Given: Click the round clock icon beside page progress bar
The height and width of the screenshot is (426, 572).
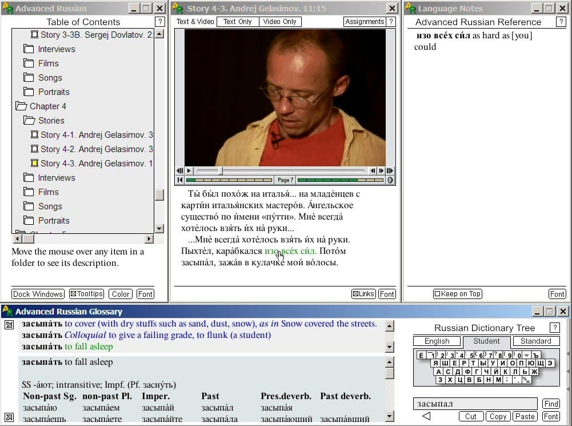Looking at the screenshot, I should point(390,180).
